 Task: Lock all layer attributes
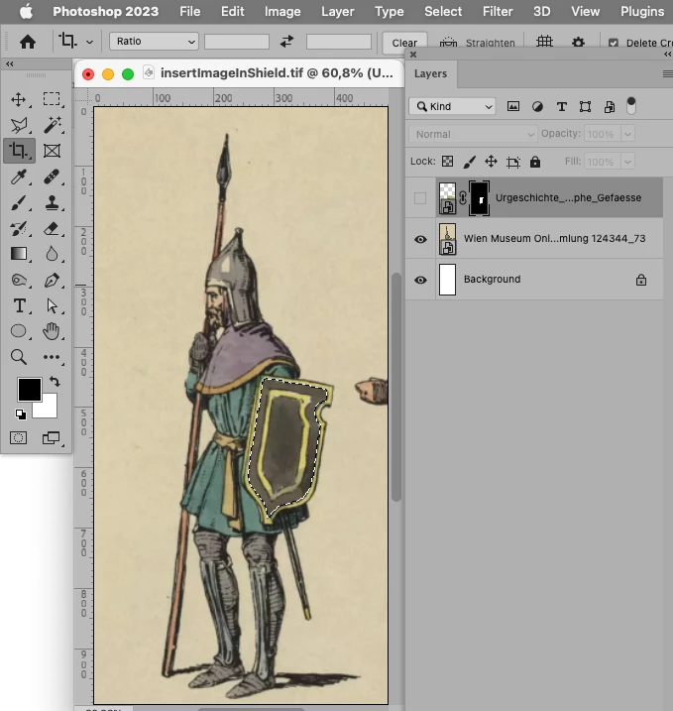click(535, 162)
